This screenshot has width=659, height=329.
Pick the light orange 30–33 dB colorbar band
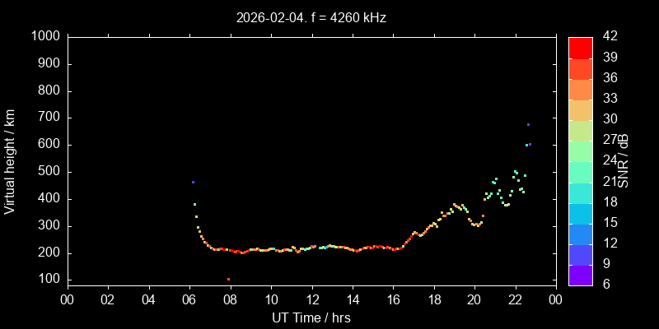coord(580,109)
